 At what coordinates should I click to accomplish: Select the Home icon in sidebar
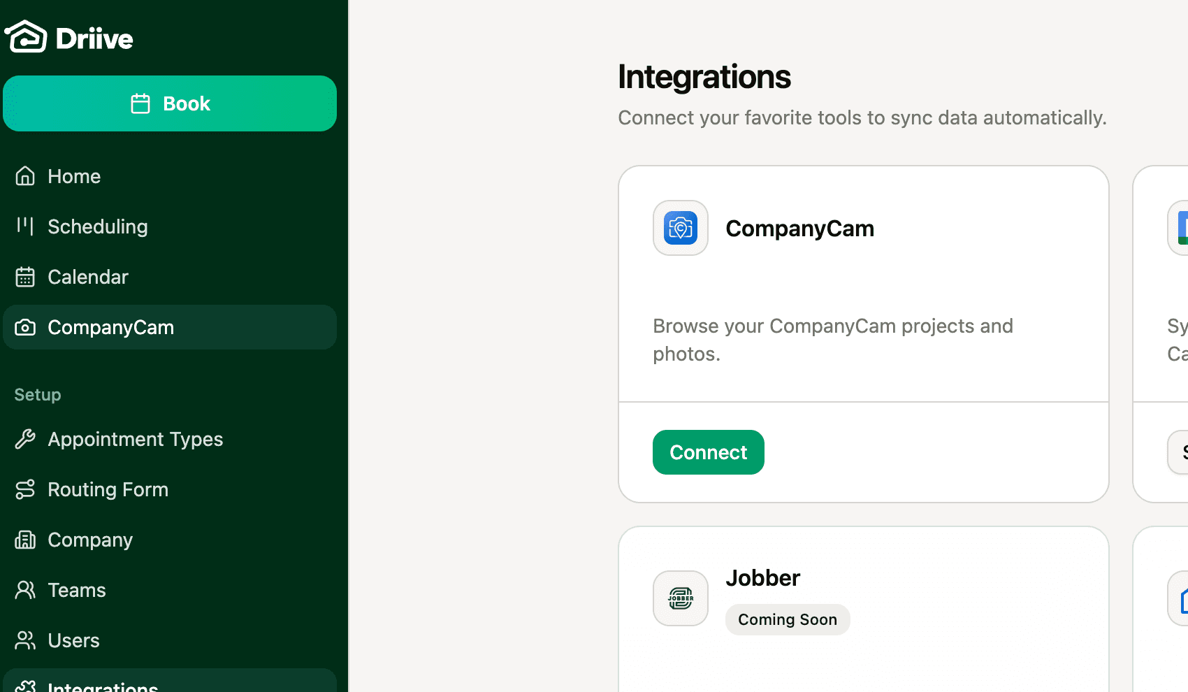pyautogui.click(x=25, y=176)
